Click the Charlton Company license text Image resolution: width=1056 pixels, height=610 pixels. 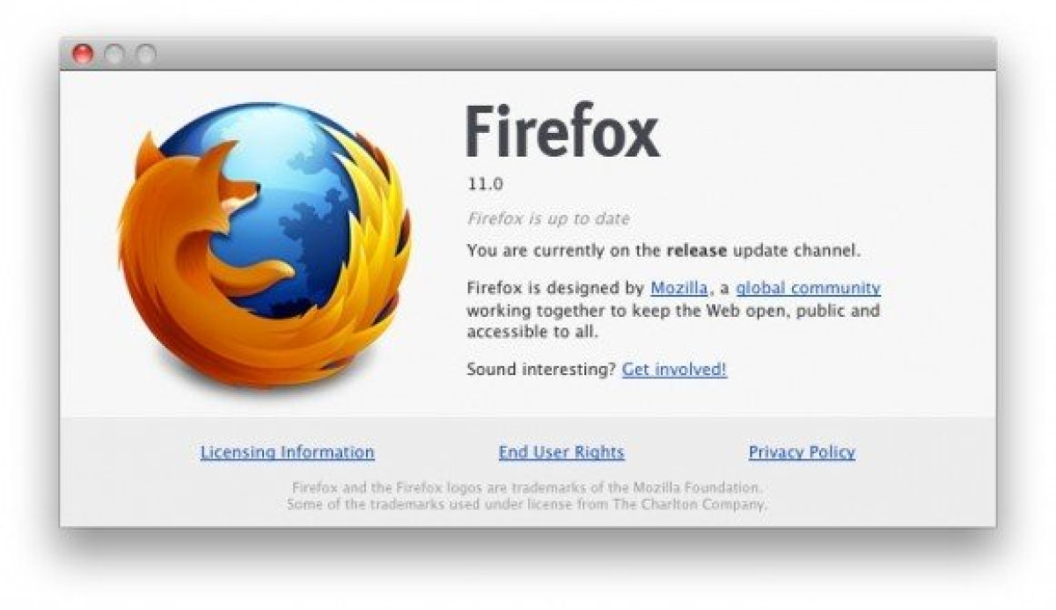click(526, 504)
